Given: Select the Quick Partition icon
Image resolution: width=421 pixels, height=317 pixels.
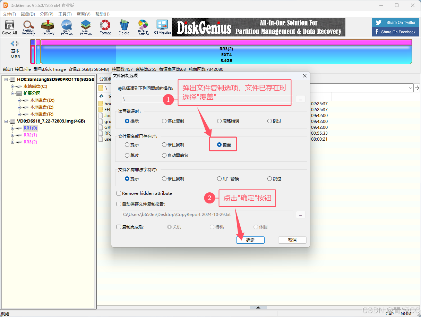Looking at the screenshot, I should (x=67, y=27).
